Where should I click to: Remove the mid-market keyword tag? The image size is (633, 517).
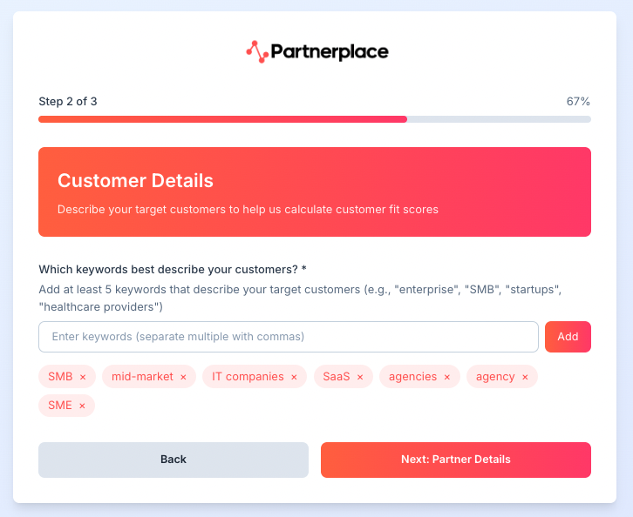click(183, 377)
